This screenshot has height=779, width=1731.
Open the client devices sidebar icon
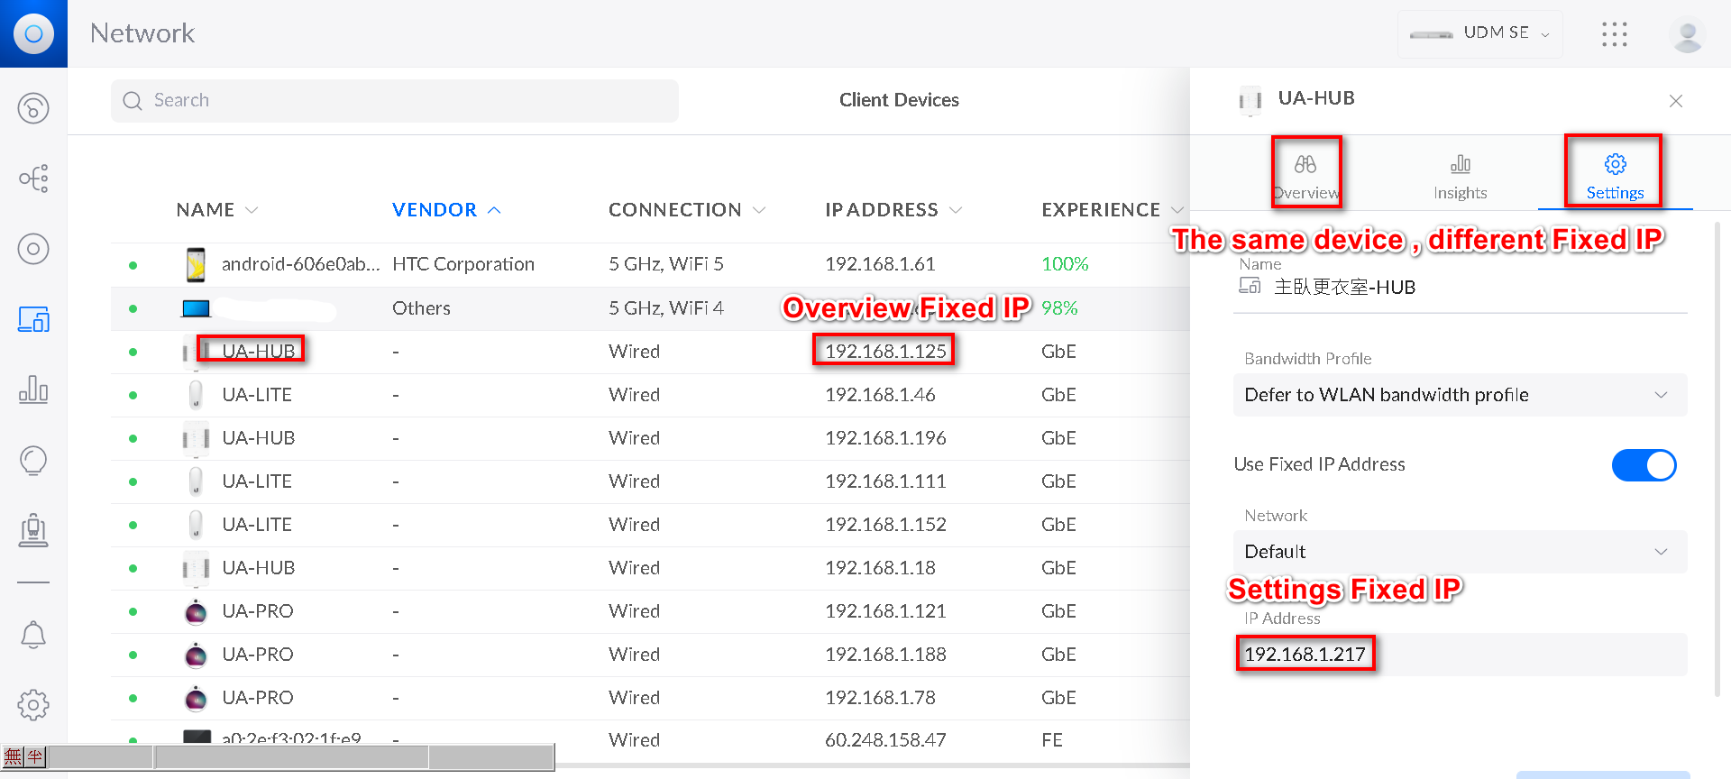pos(33,319)
